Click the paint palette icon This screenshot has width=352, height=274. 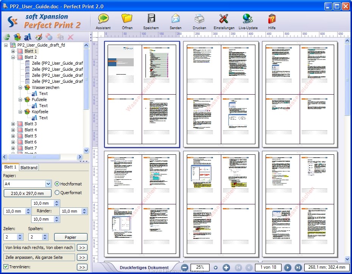tap(38, 37)
